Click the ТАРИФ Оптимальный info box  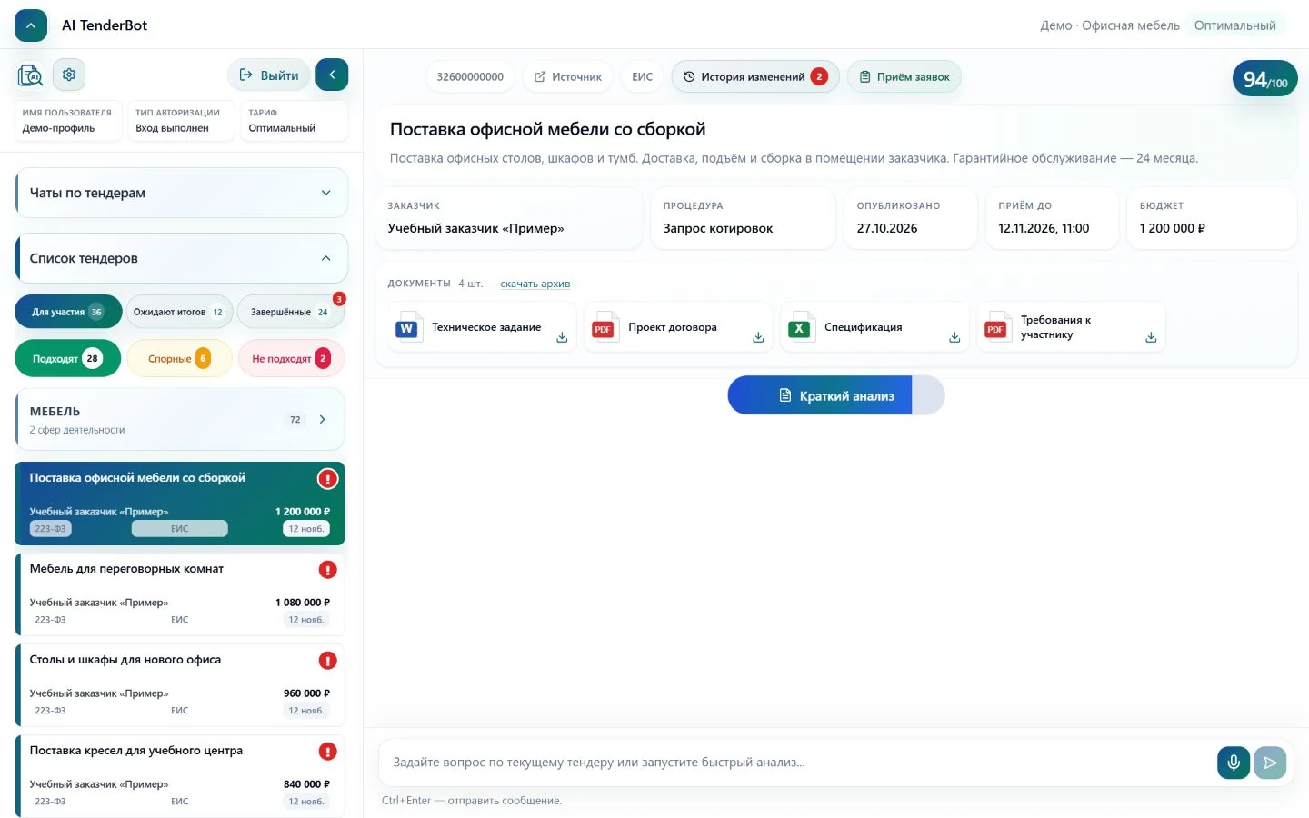pyautogui.click(x=295, y=120)
